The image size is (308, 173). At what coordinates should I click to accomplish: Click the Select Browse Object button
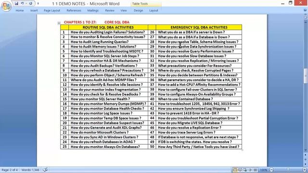coord(306,159)
